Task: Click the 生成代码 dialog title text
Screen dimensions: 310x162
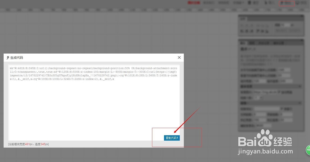Action: point(17,58)
